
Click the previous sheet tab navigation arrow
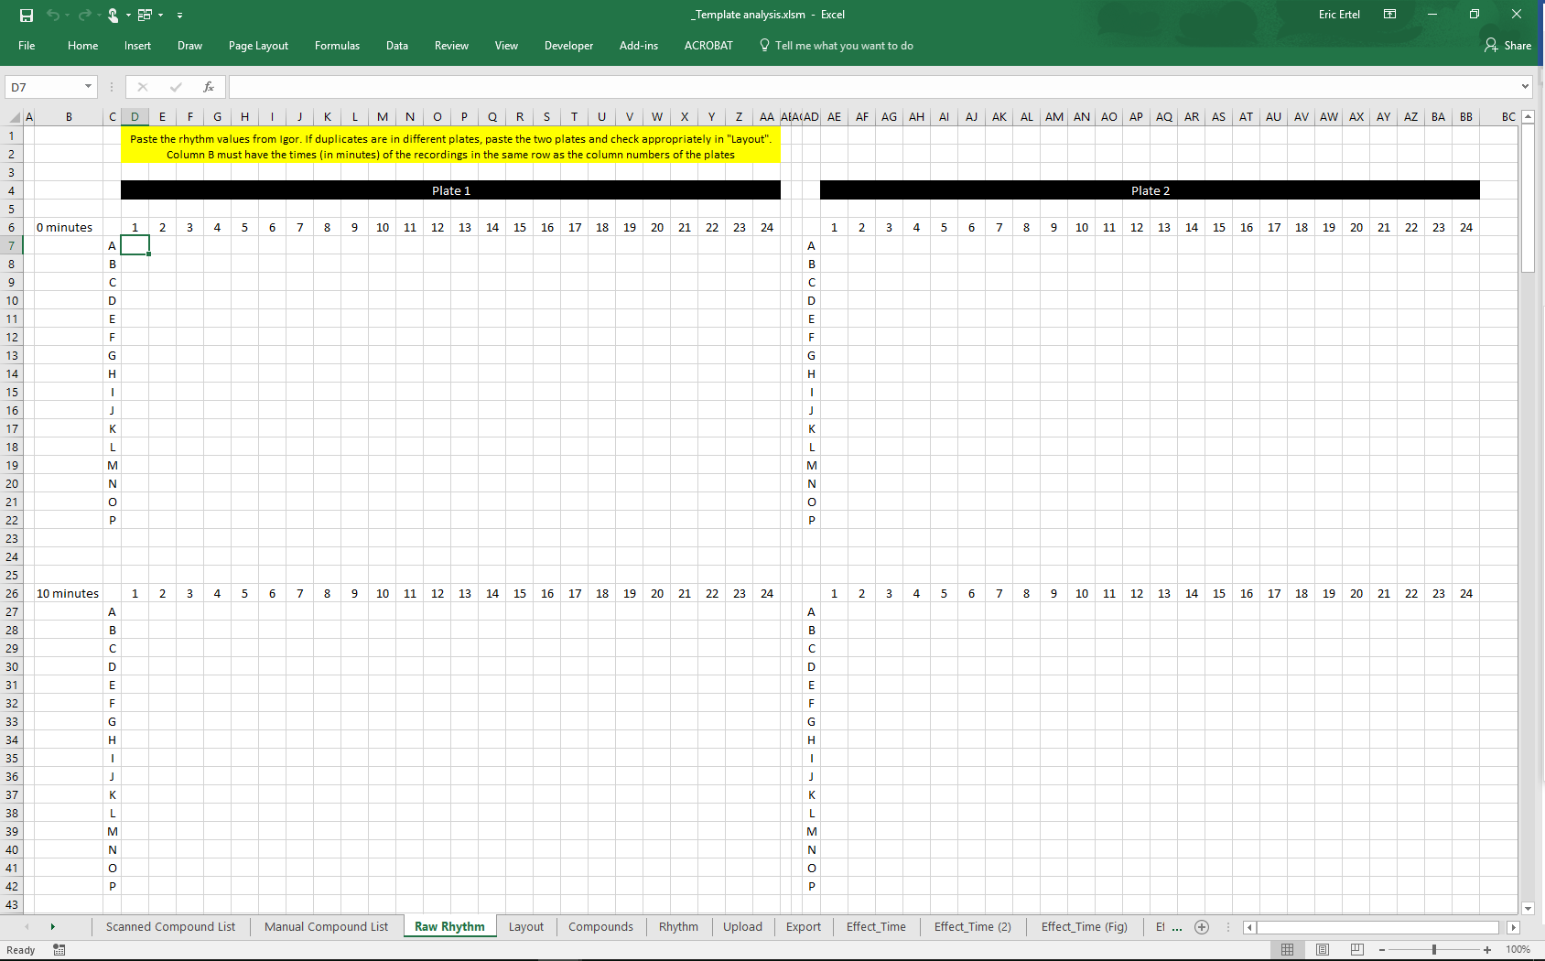click(x=27, y=927)
